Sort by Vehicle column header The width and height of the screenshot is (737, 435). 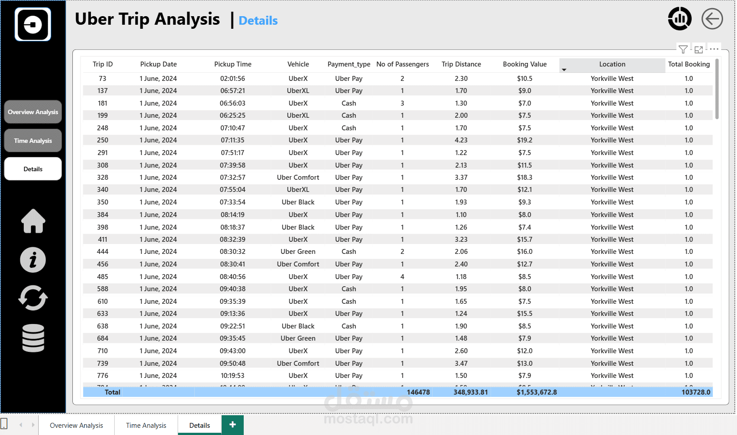point(298,64)
